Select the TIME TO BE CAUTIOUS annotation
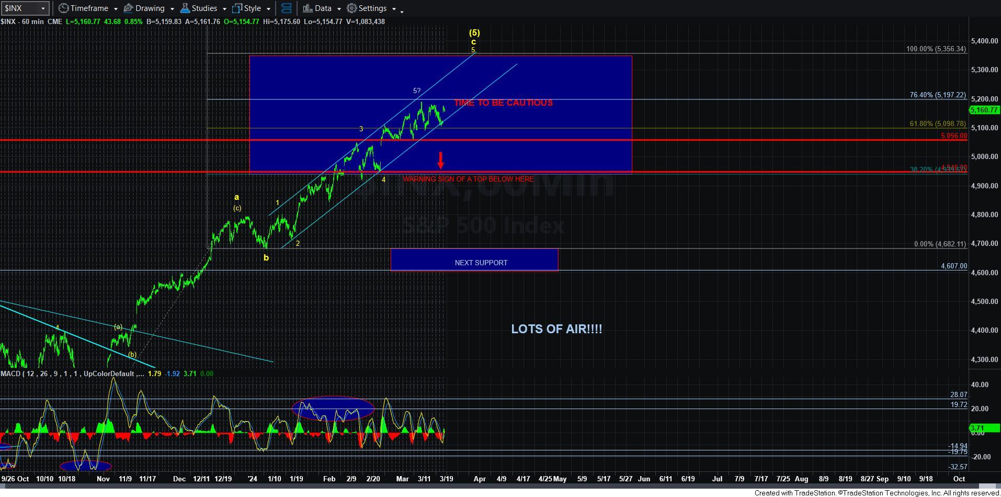This screenshot has width=1001, height=497. 503,103
